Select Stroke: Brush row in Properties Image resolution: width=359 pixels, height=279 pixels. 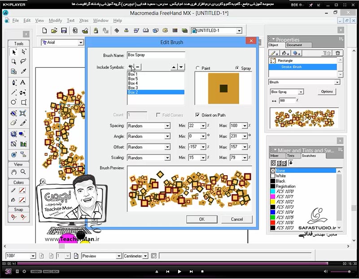[302, 67]
